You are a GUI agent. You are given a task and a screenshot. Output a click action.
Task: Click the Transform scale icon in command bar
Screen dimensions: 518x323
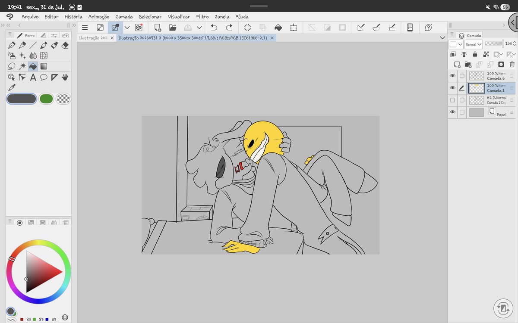(x=294, y=28)
